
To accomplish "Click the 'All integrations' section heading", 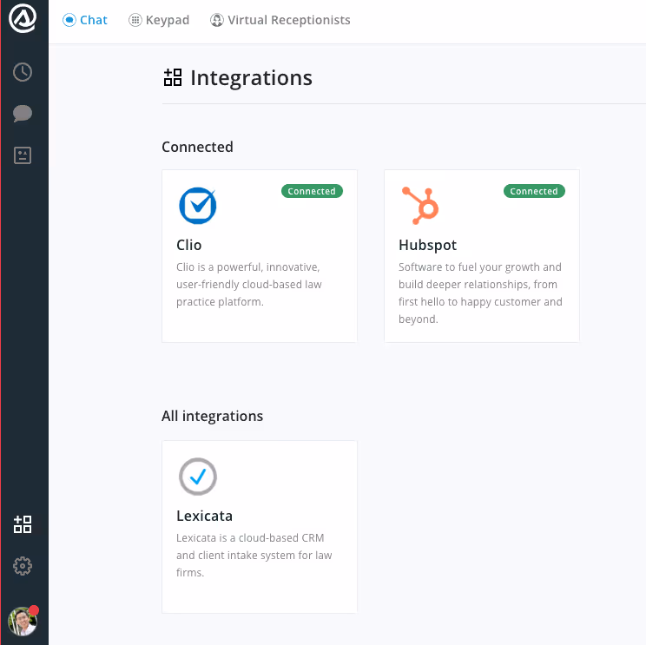I will pyautogui.click(x=212, y=416).
